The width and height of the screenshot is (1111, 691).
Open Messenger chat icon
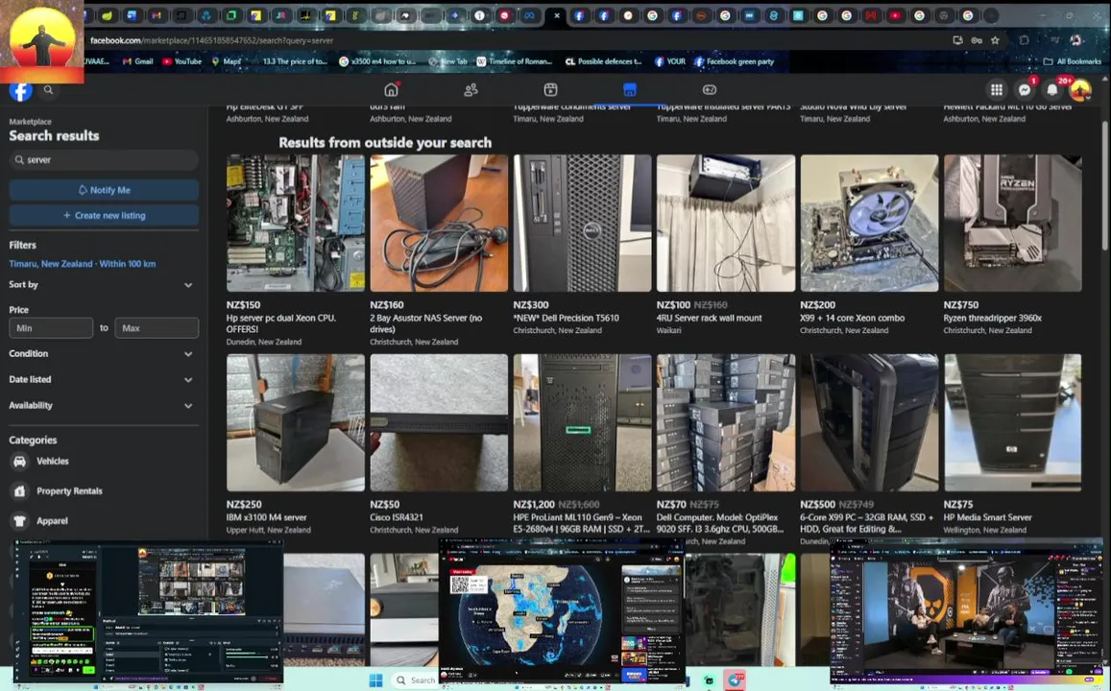pos(1024,90)
